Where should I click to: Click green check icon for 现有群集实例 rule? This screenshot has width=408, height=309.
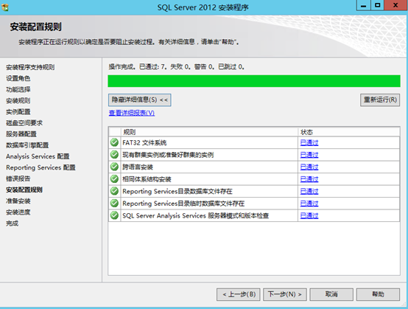coord(114,155)
